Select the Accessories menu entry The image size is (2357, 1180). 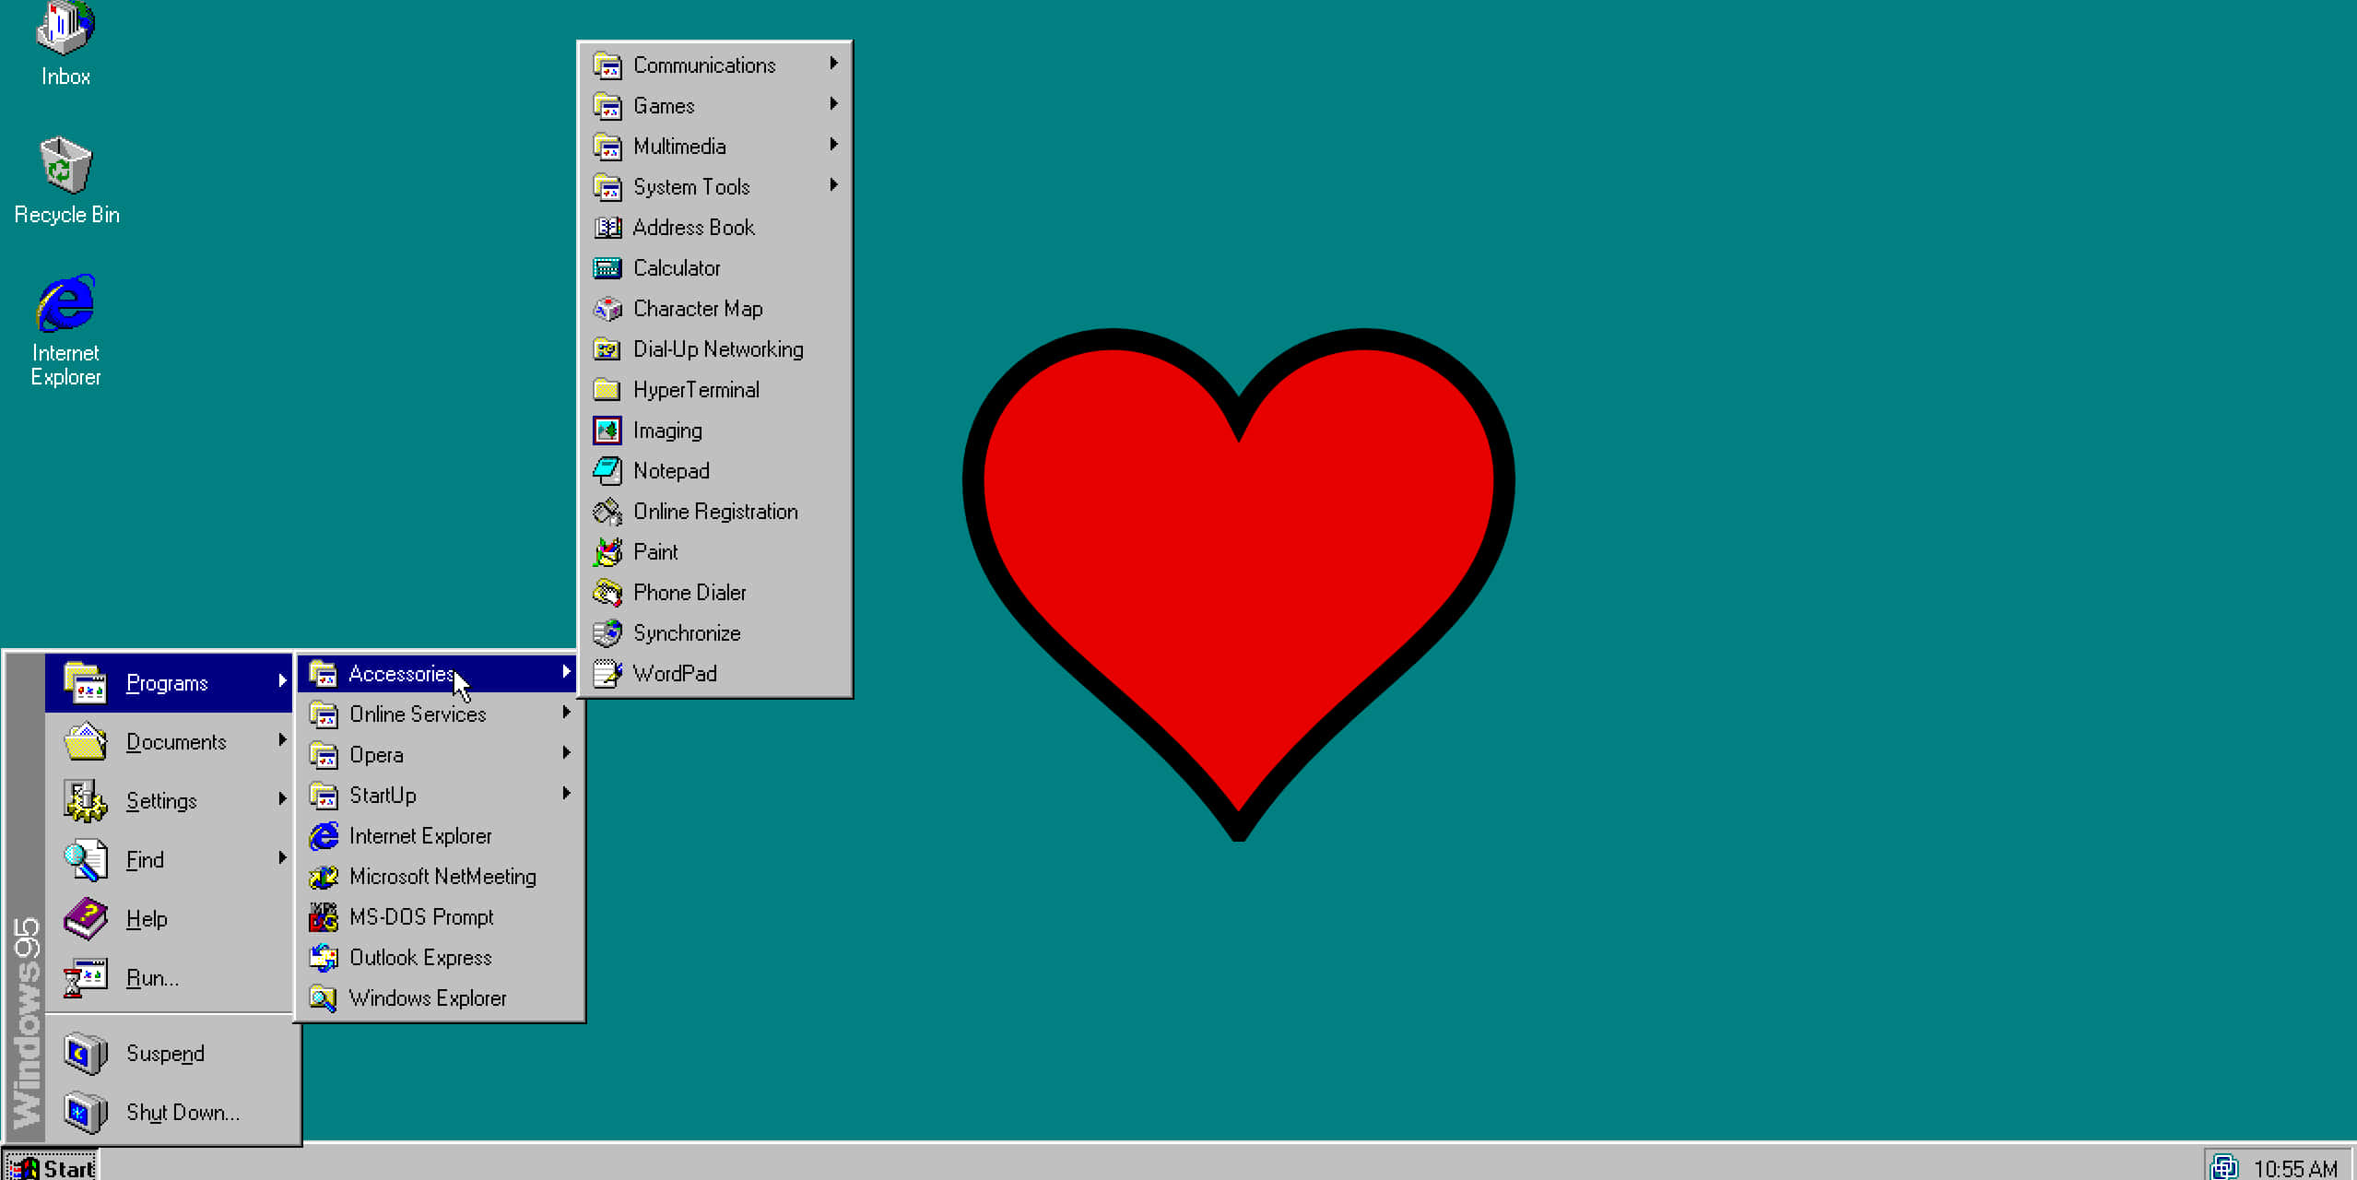pos(438,673)
